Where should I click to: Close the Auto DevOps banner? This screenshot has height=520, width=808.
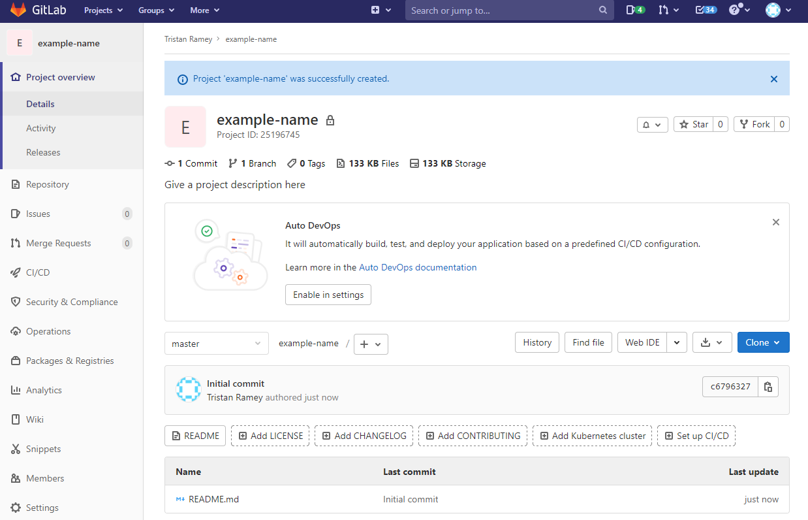coord(775,222)
